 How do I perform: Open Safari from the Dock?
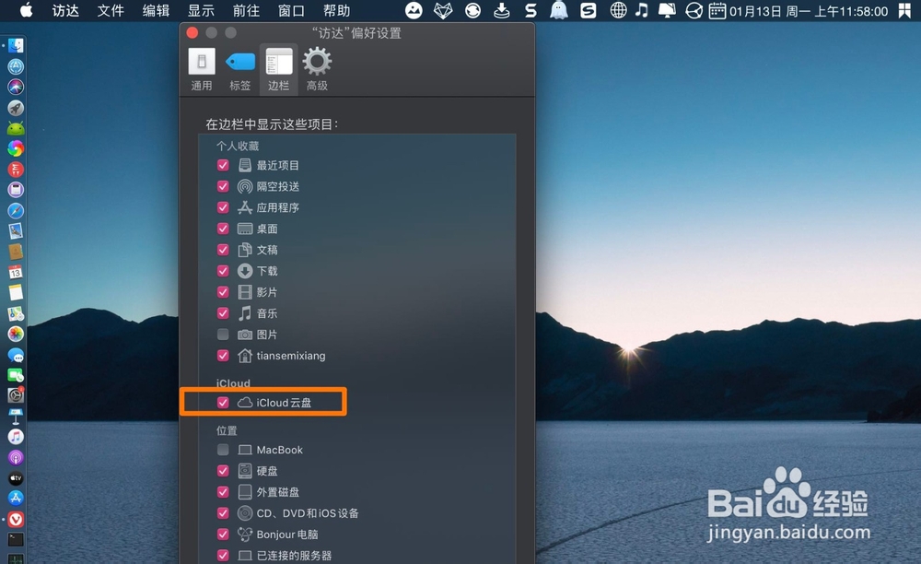pyautogui.click(x=16, y=210)
